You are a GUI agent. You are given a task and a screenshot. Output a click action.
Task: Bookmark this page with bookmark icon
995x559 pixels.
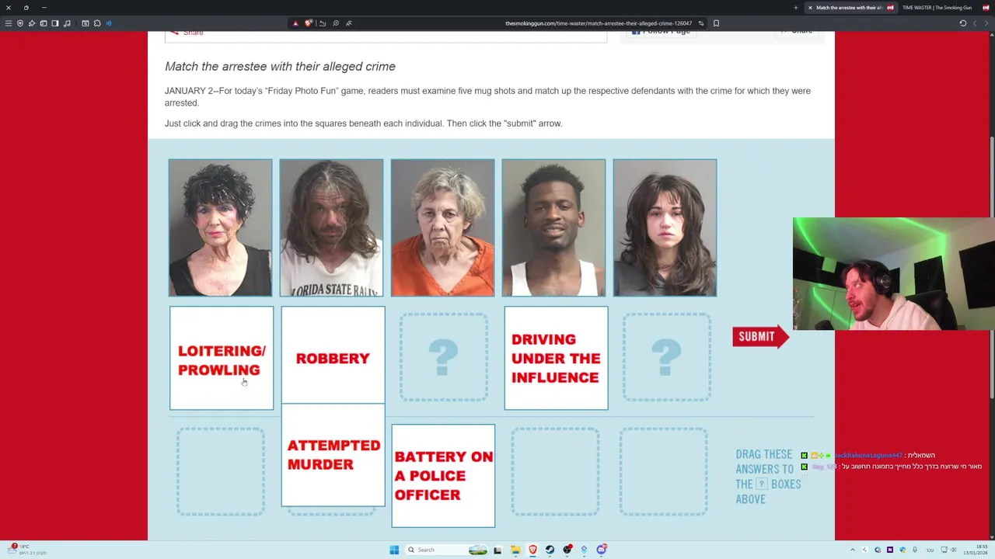click(716, 23)
